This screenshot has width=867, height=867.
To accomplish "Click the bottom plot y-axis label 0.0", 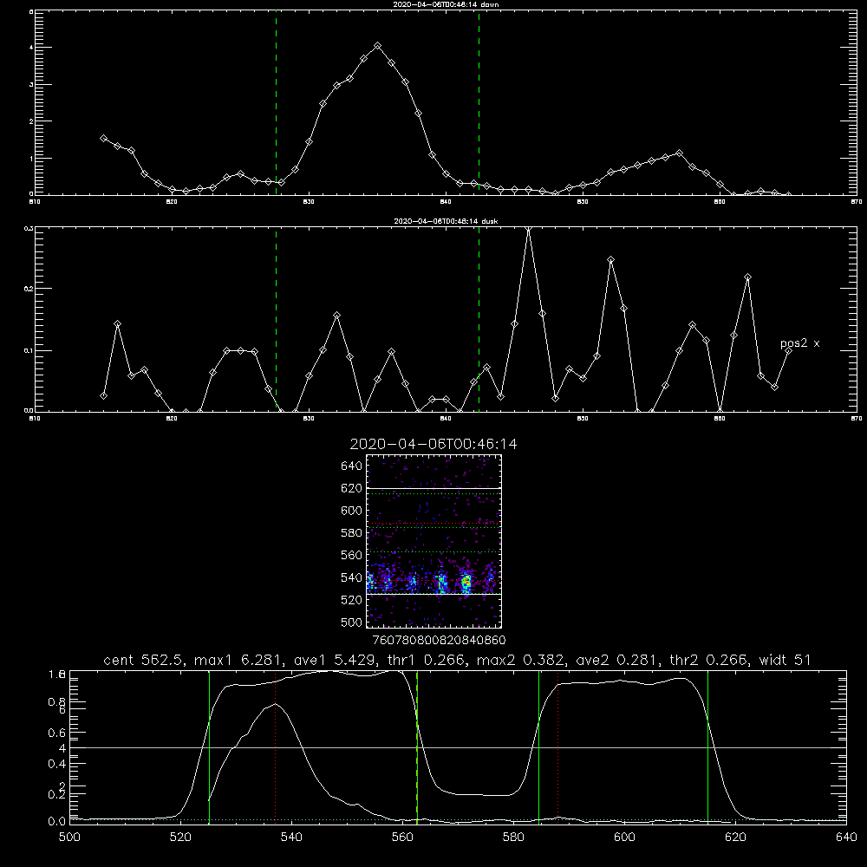I will click(x=55, y=822).
